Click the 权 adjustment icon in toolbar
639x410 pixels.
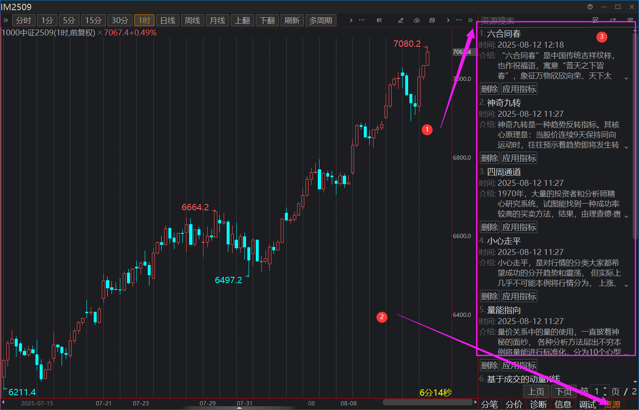[379, 20]
